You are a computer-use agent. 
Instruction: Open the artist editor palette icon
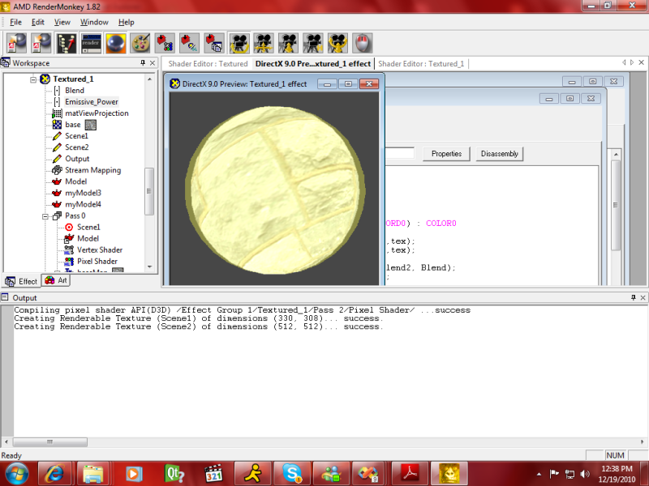tap(140, 43)
